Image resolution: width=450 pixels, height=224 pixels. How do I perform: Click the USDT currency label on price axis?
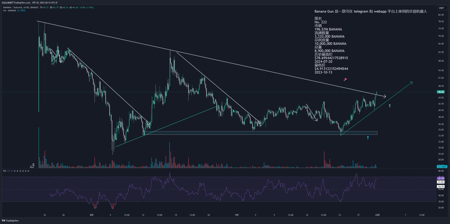pyautogui.click(x=442, y=8)
